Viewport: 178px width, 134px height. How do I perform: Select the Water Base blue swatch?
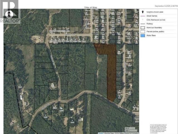click(x=143, y=36)
